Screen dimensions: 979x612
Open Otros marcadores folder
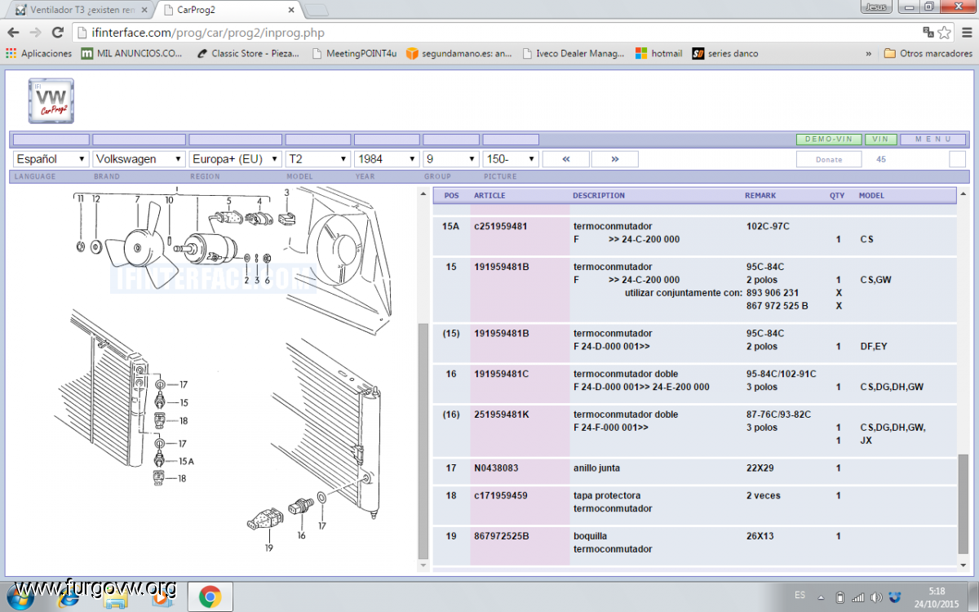pos(928,53)
